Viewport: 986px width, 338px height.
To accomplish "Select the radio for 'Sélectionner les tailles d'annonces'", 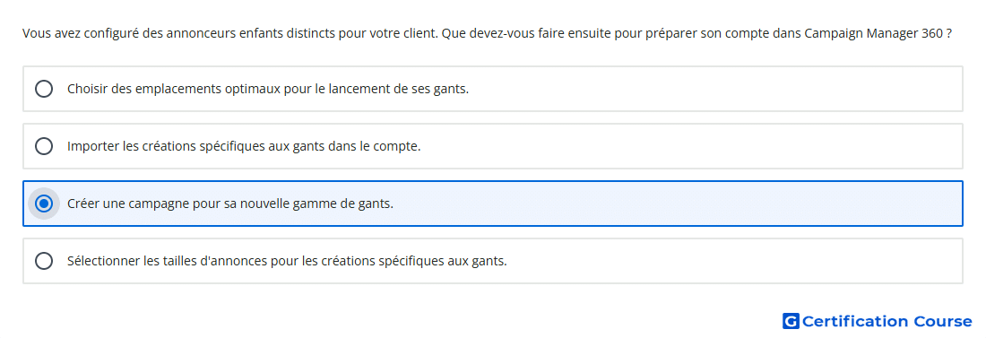I will [x=44, y=261].
